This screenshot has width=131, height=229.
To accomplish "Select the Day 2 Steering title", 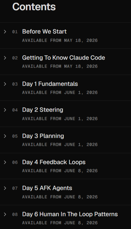I will point(43,110).
